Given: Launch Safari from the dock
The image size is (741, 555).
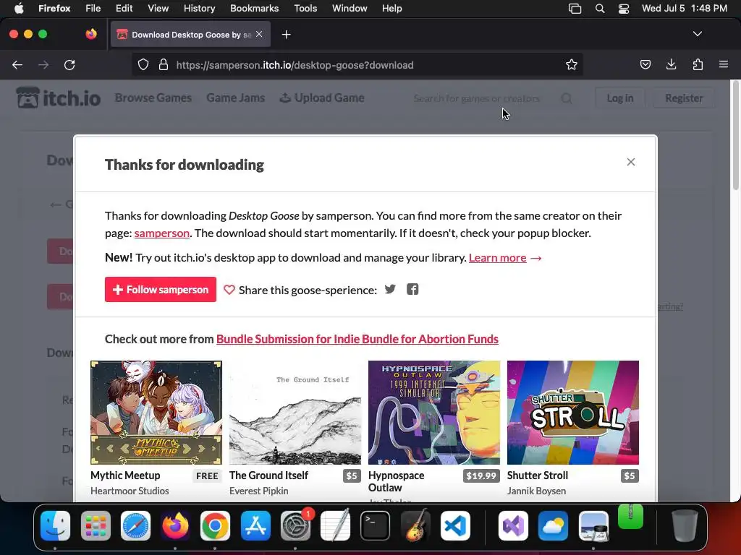Looking at the screenshot, I should (135, 525).
